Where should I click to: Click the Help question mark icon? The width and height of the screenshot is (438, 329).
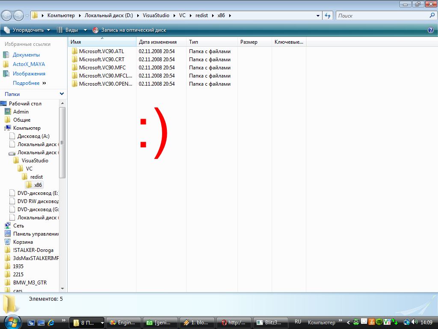pos(431,30)
